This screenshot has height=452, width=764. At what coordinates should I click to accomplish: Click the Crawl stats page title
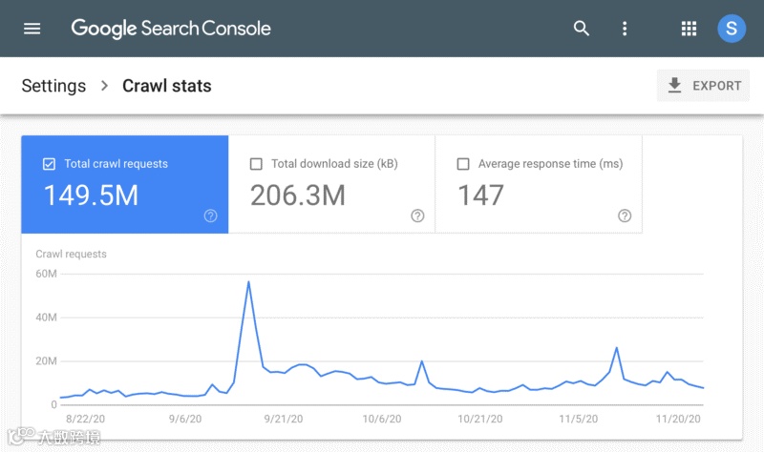click(x=167, y=86)
